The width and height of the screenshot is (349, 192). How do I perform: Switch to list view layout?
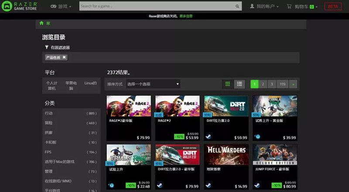[240, 84]
